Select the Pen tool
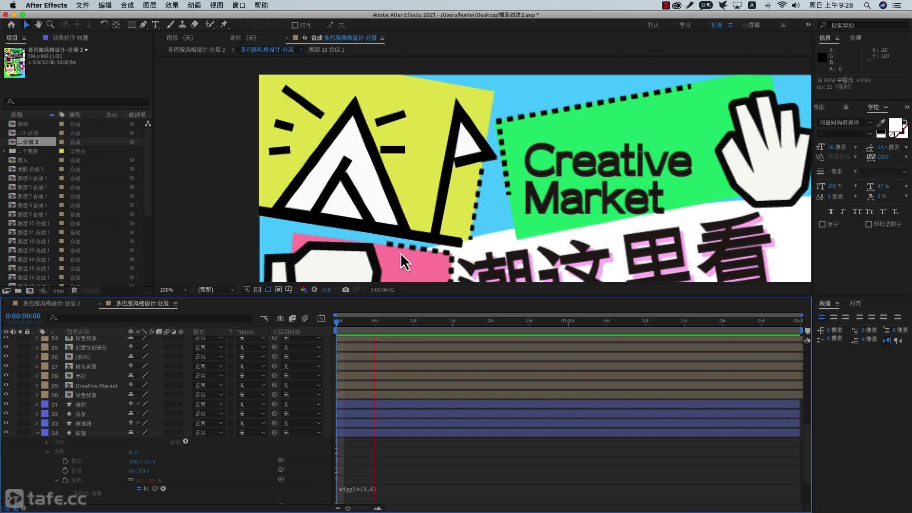 point(143,25)
